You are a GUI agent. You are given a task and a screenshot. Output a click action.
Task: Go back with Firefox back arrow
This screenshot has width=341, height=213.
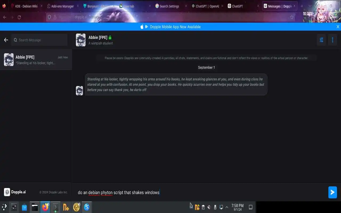(x=5, y=17)
